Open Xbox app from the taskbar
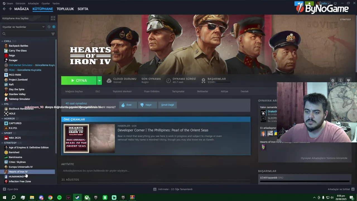The width and height of the screenshot is (357, 201). pos(87,197)
